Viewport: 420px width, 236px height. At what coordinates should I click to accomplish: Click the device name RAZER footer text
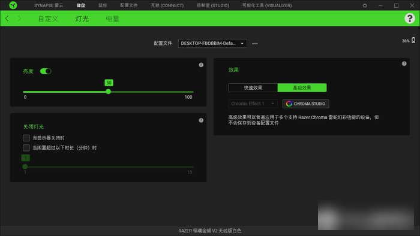click(210, 231)
